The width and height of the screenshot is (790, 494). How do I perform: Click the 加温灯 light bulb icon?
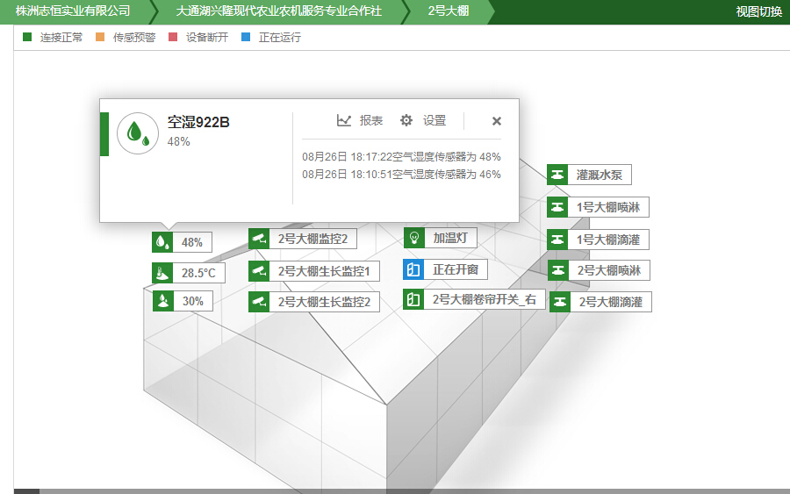point(414,238)
